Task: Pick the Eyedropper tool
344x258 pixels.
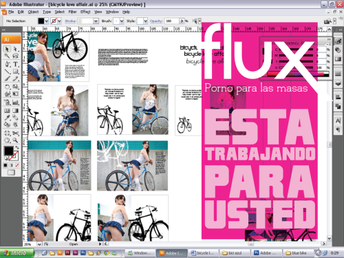Action: click(7, 118)
